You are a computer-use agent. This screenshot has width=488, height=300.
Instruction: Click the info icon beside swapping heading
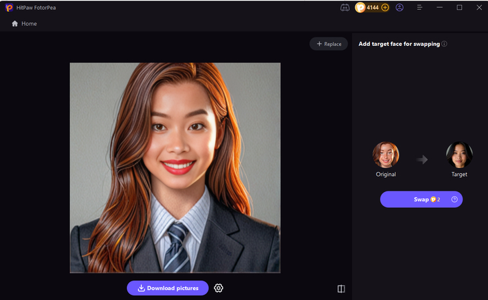coord(445,44)
